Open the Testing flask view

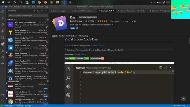click(x=3, y=50)
